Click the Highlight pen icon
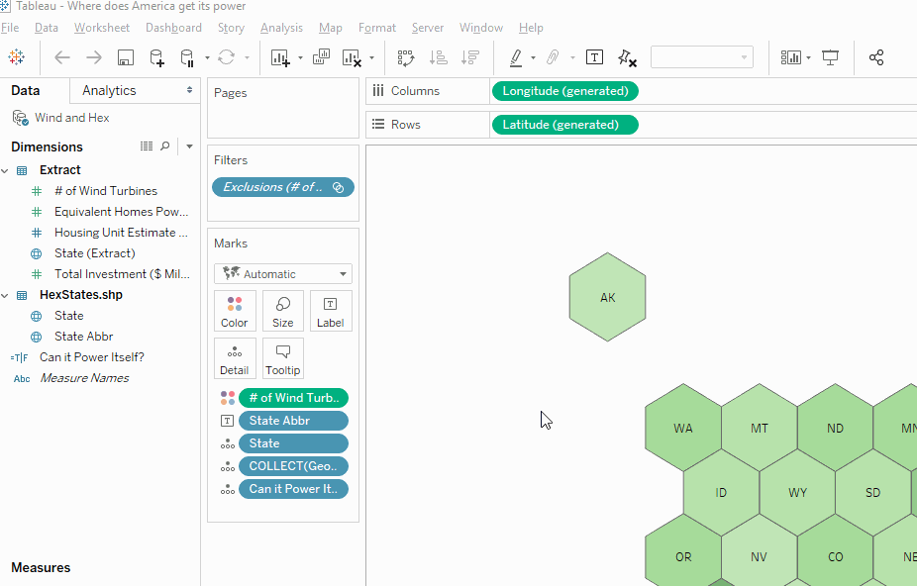This screenshot has width=917, height=586. point(516,57)
